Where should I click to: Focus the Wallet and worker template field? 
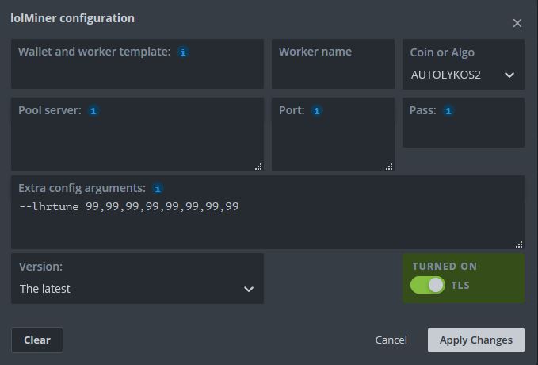[138, 64]
